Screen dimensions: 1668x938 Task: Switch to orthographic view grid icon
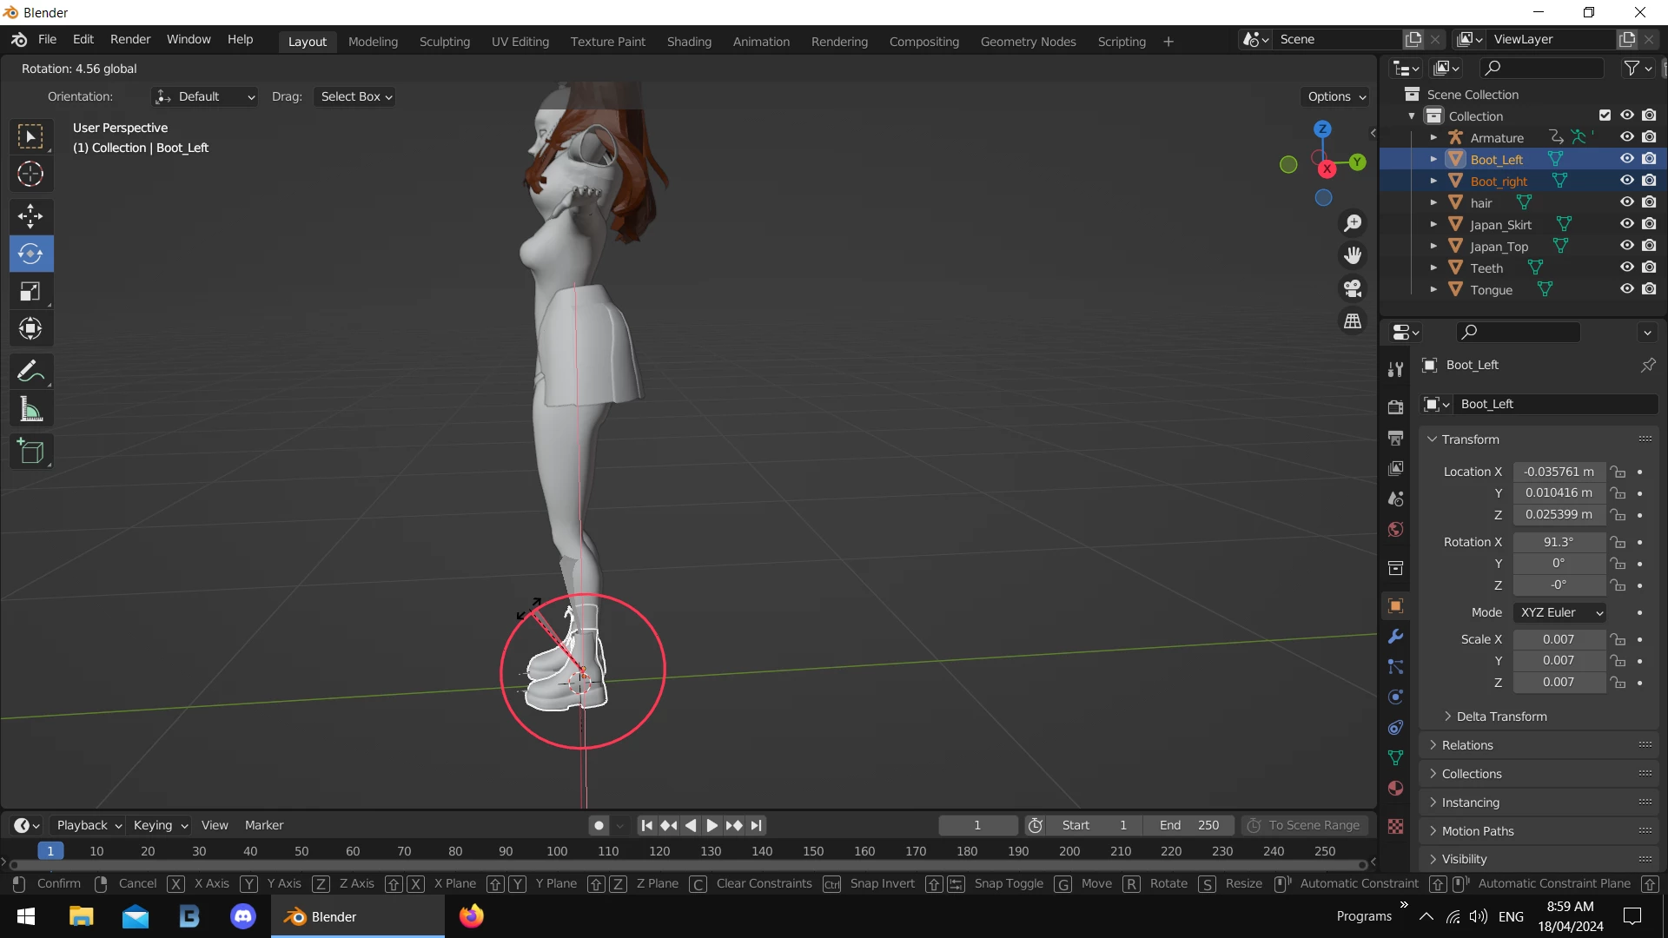[x=1353, y=321]
